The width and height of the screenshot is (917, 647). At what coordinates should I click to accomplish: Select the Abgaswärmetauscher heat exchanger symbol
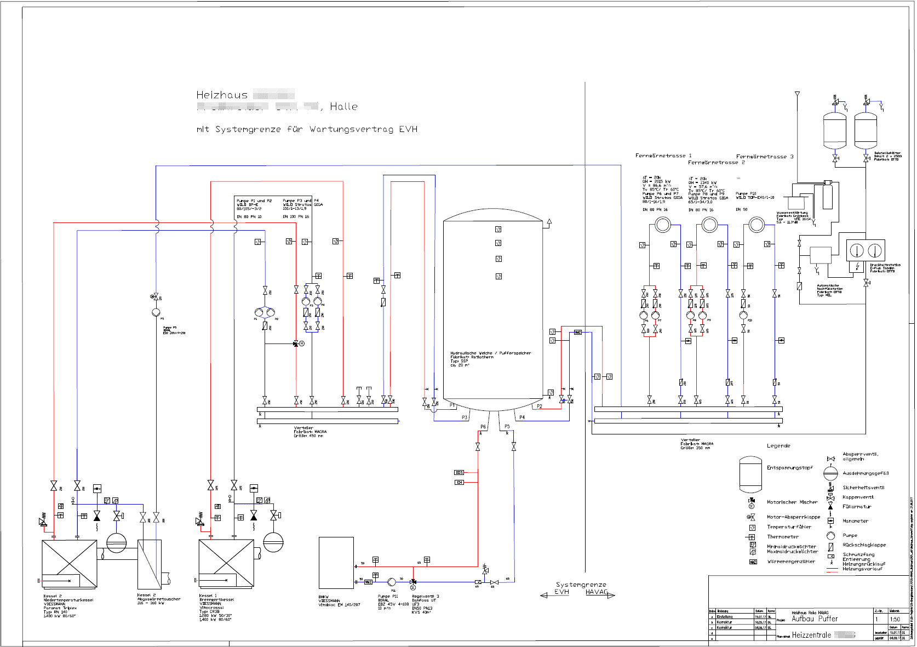point(149,564)
